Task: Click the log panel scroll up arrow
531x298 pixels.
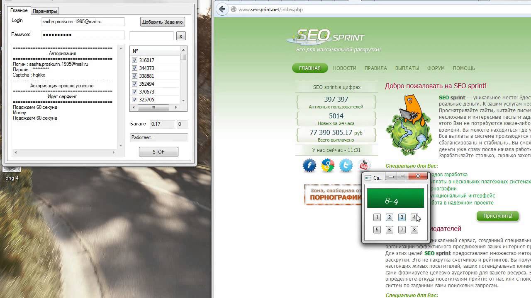Action: coord(121,48)
